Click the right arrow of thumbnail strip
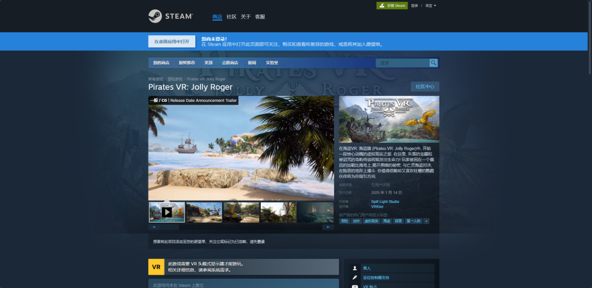592x288 pixels. [328, 227]
